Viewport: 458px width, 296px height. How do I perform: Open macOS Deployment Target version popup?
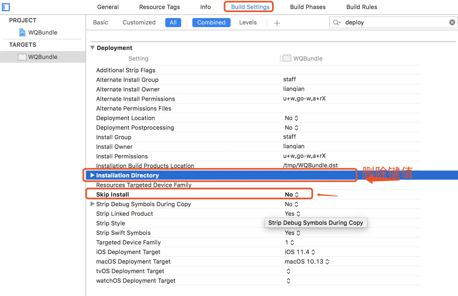307,261
